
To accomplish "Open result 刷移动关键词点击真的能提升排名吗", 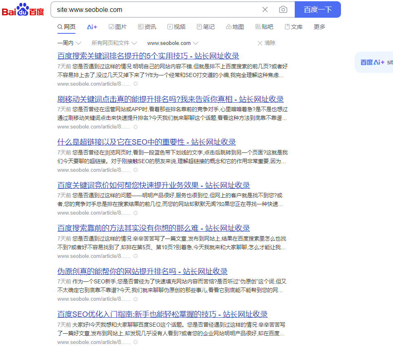I will click(x=170, y=99).
